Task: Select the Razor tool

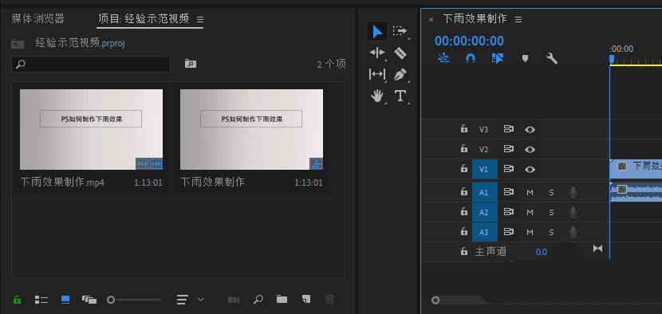Action: (400, 53)
